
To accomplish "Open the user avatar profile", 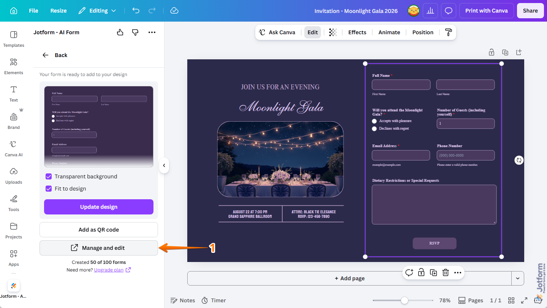I will coord(414,11).
